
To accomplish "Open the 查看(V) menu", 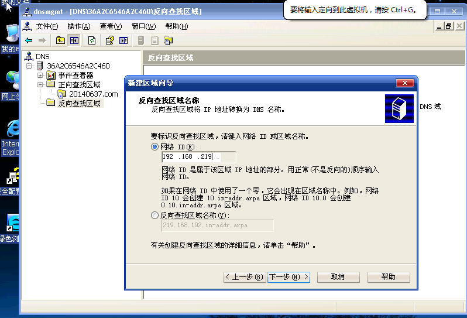I will 111,26.
